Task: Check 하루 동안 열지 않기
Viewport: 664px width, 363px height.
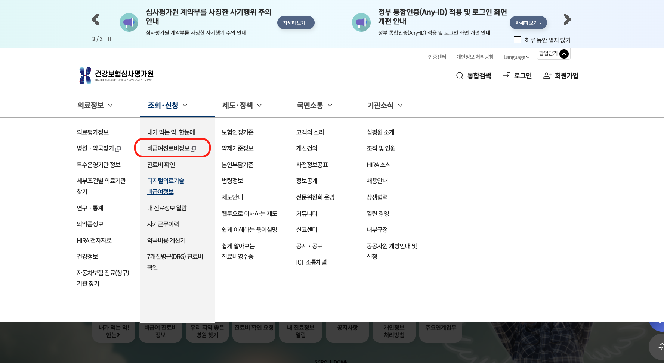Action: (x=518, y=40)
